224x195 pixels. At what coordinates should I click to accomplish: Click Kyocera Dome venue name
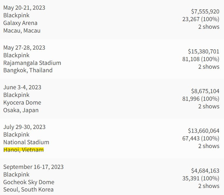[x=22, y=103]
